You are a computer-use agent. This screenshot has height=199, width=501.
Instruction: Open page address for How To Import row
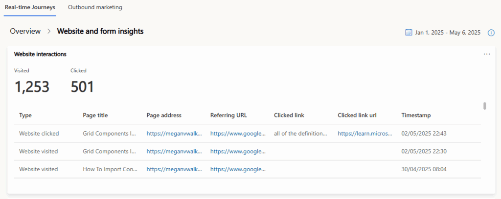(x=174, y=169)
